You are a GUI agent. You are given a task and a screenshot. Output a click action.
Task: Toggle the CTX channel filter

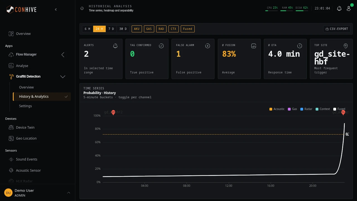173,29
